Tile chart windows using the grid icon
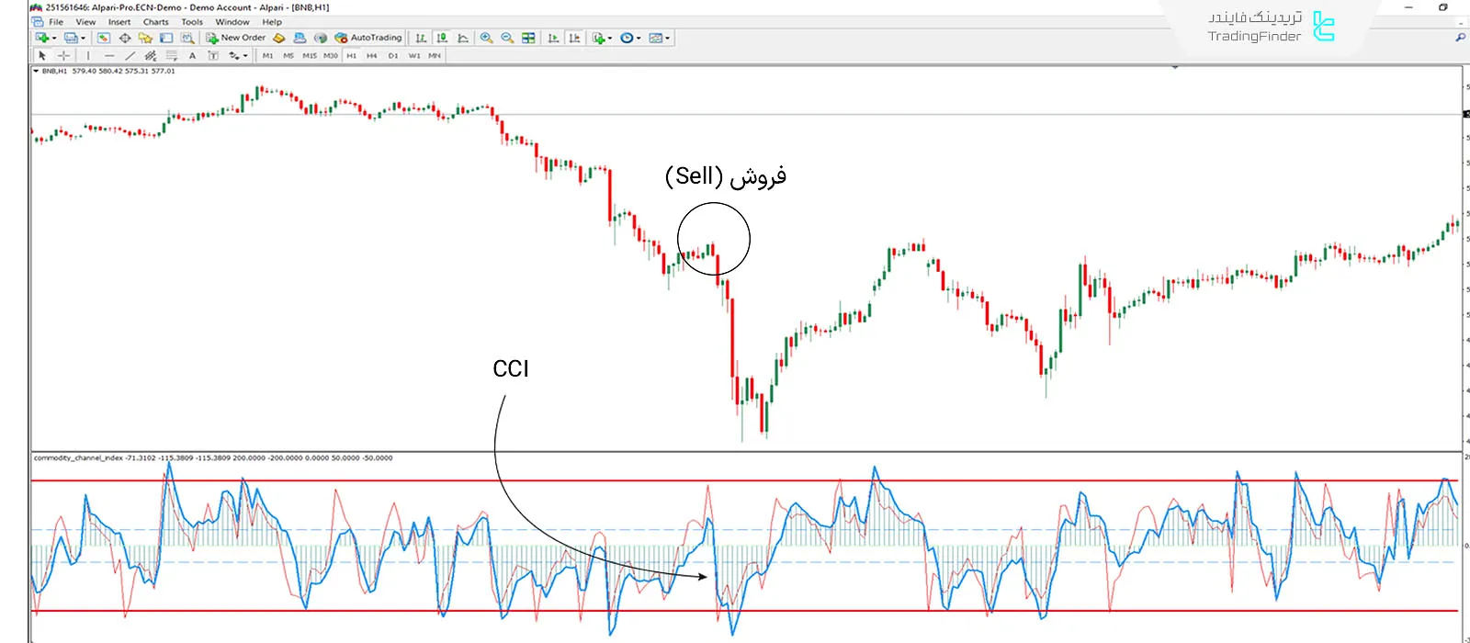Image resolution: width=1470 pixels, height=643 pixels. [528, 38]
